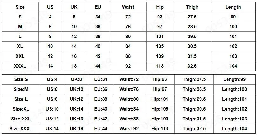
Task: Click the Size:XXL cell
Action: click(x=21, y=119)
